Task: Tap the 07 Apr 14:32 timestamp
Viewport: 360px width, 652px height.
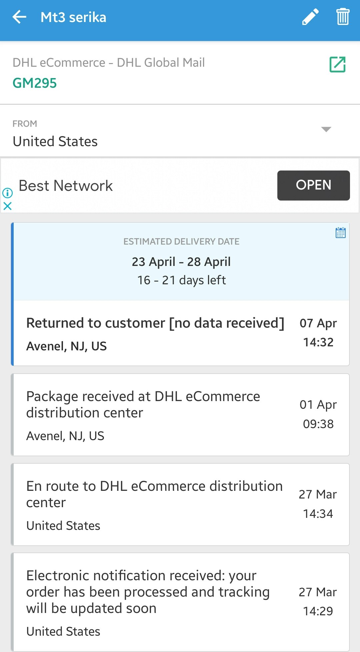Action: click(318, 333)
